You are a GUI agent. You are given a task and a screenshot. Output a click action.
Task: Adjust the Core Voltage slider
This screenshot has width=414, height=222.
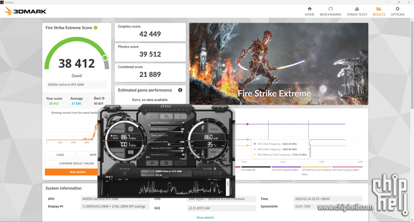pyautogui.click(x=165, y=125)
